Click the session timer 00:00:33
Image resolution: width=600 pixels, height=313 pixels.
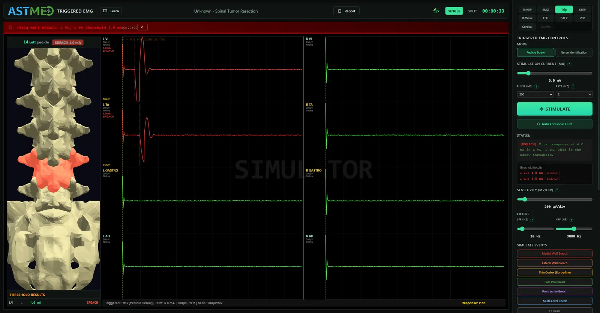tap(493, 11)
